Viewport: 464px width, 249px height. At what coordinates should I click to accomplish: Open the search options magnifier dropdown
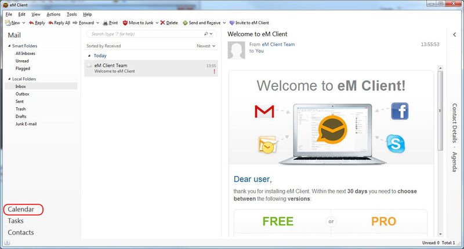click(208, 34)
